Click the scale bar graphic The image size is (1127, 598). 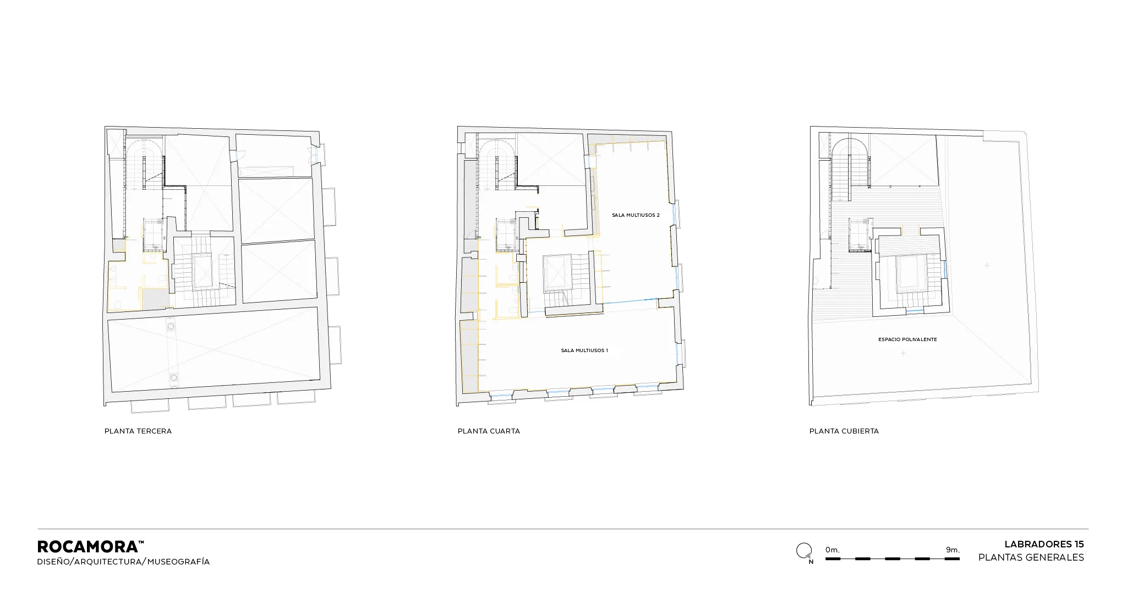892,559
